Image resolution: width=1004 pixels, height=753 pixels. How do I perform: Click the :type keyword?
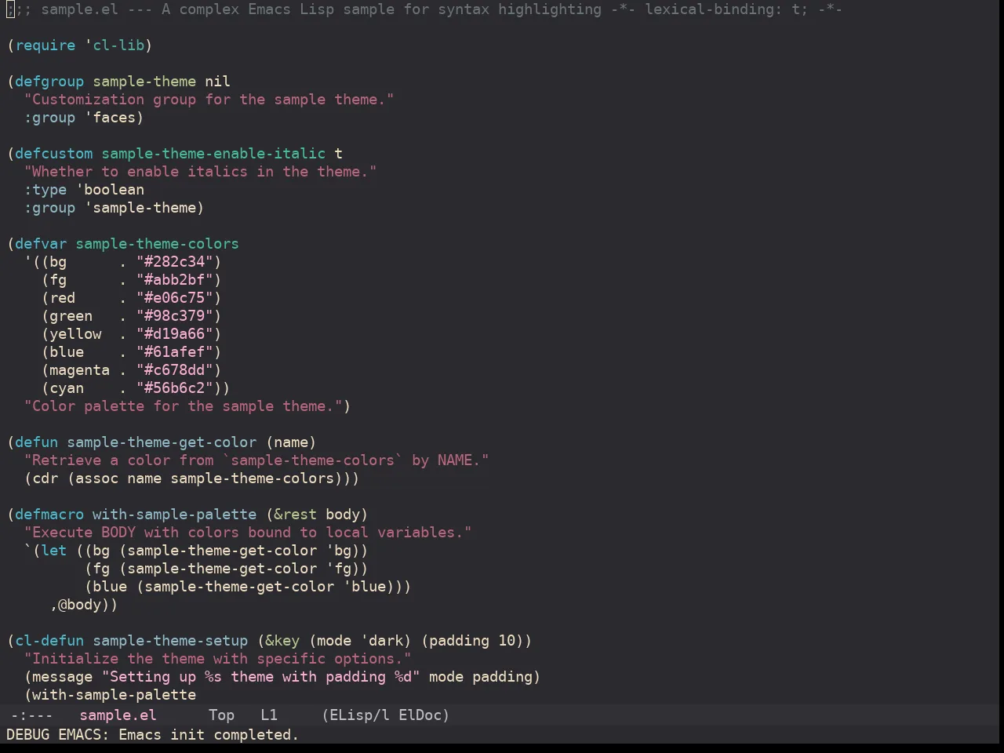pyautogui.click(x=45, y=190)
